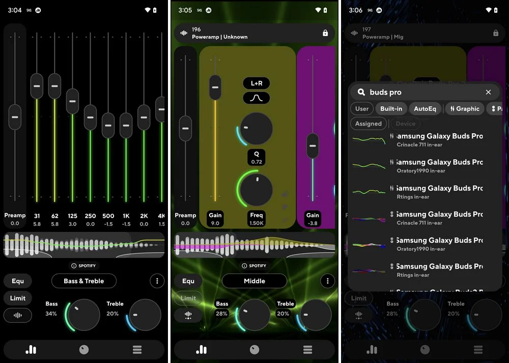The width and height of the screenshot is (509, 363).
Task: Toggle the User filter chip
Action: click(x=361, y=109)
